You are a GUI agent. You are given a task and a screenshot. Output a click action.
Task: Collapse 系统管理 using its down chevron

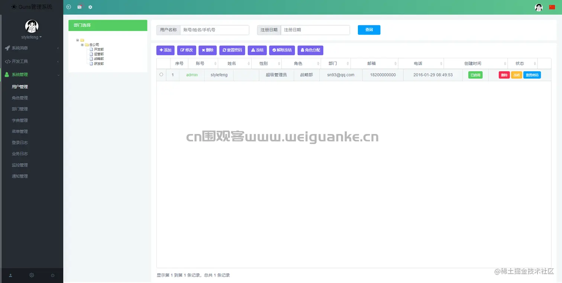coord(58,75)
